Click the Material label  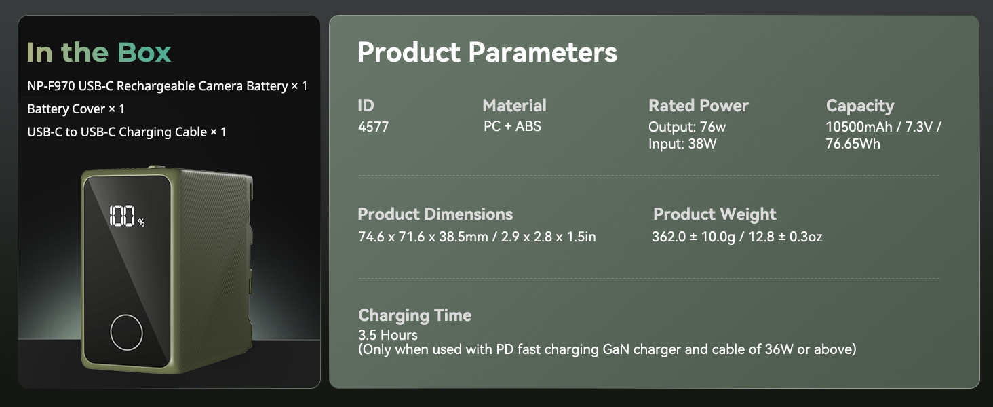click(514, 106)
